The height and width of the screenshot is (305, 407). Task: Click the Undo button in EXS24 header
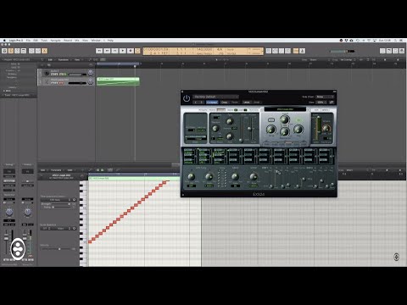[x=247, y=103]
